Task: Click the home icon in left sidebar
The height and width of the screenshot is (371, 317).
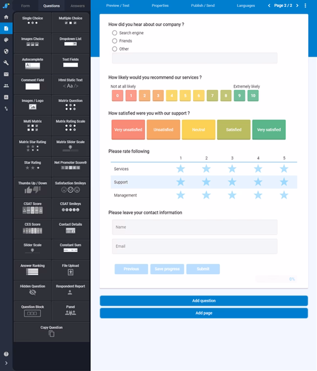Action: pyautogui.click(x=6, y=17)
